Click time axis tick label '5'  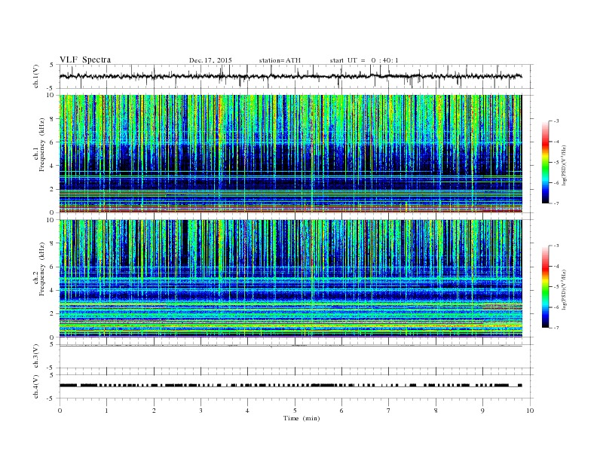tap(295, 411)
